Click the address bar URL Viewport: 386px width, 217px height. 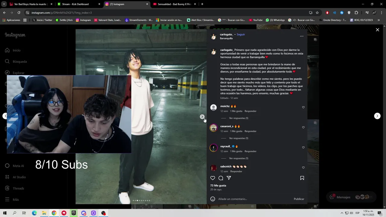[62, 13]
